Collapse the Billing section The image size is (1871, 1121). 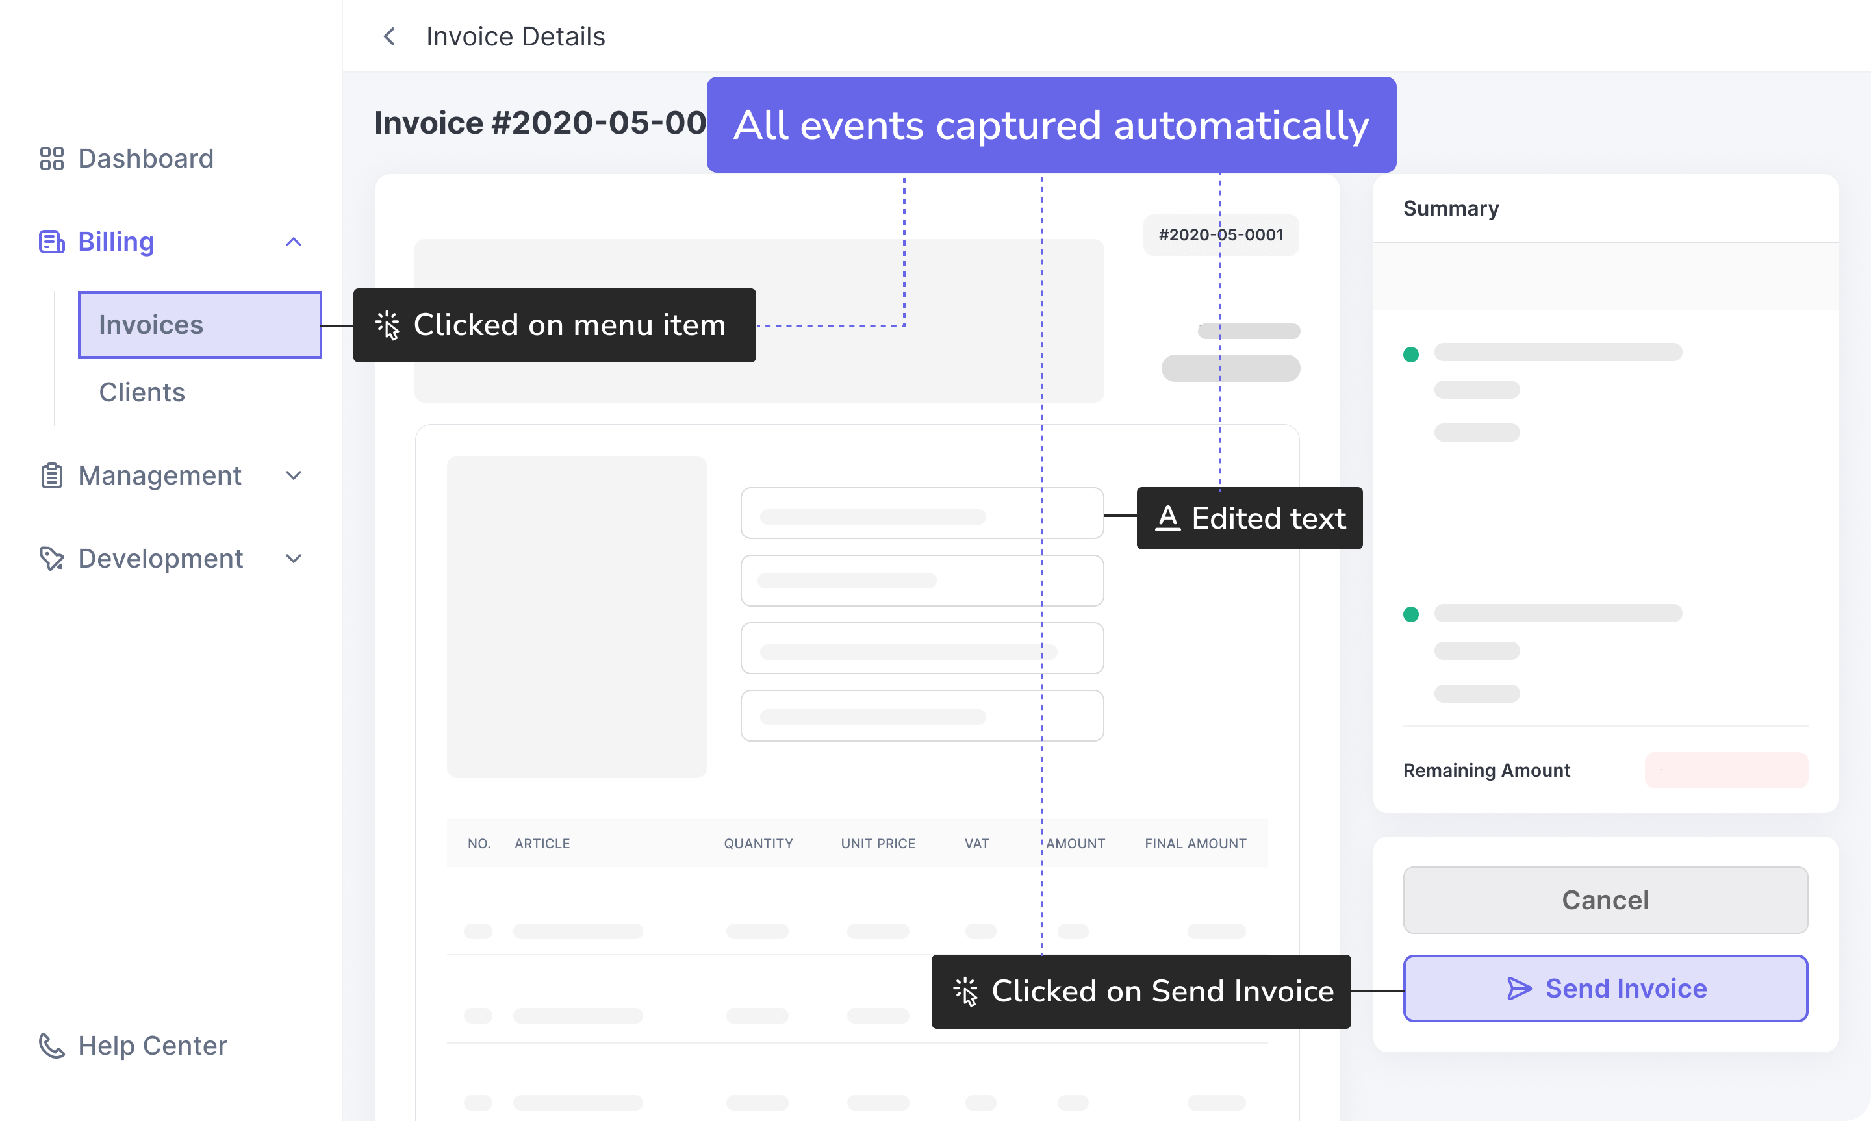[294, 242]
